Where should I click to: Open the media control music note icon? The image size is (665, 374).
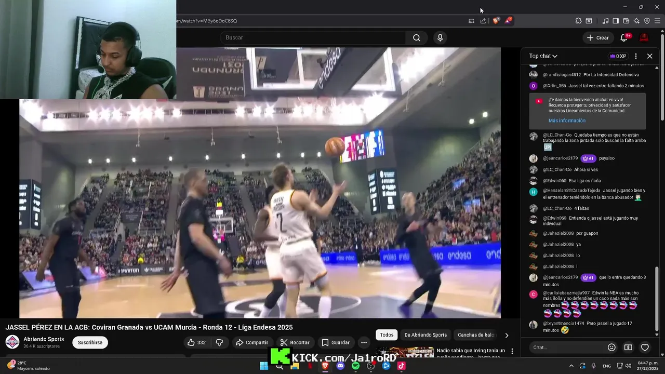[605, 21]
